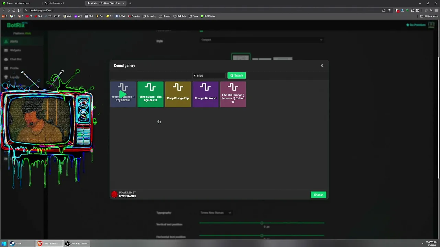This screenshot has width=440, height=247.
Task: Go back in browser history
Action: pos(4,10)
